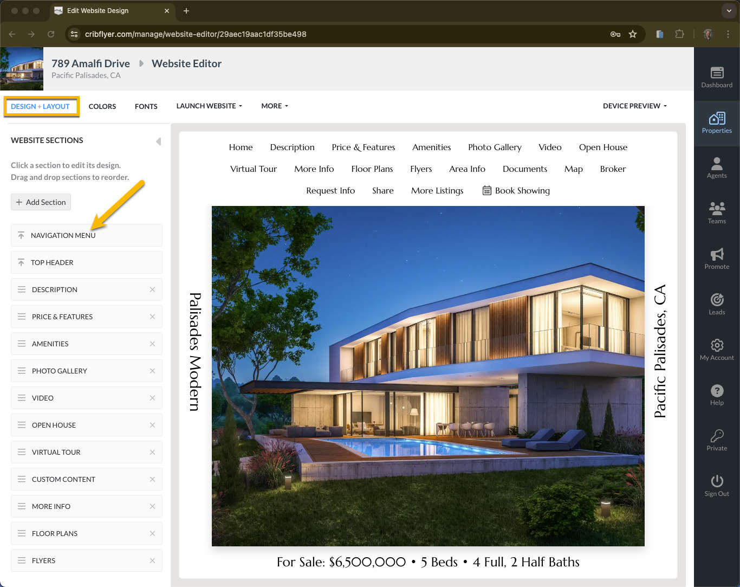Click the property thumbnail in header

coord(22,69)
